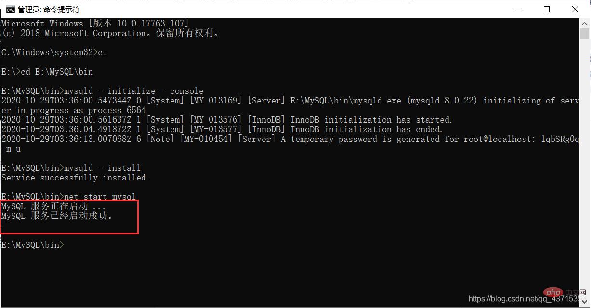
Task: Click the temporary password log line
Action: (x=289, y=139)
